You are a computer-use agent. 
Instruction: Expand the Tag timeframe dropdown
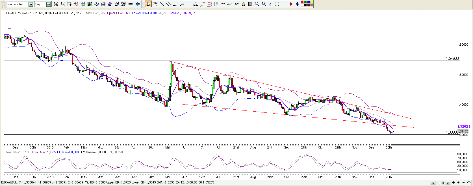(49, 4)
